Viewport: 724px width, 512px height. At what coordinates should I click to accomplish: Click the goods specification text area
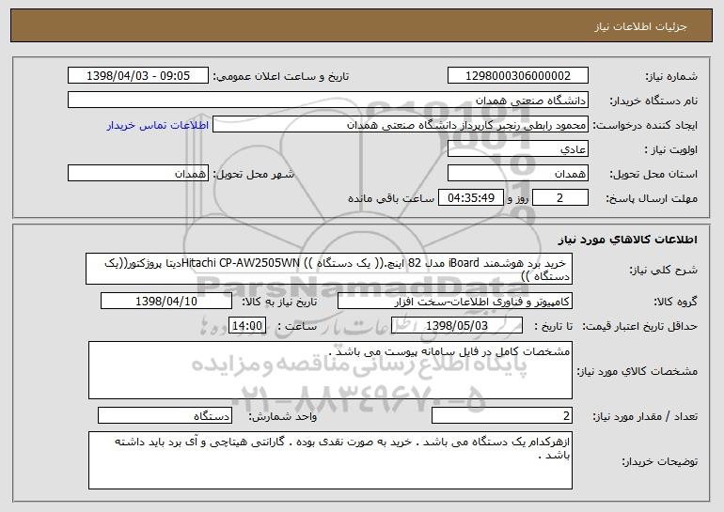330,370
